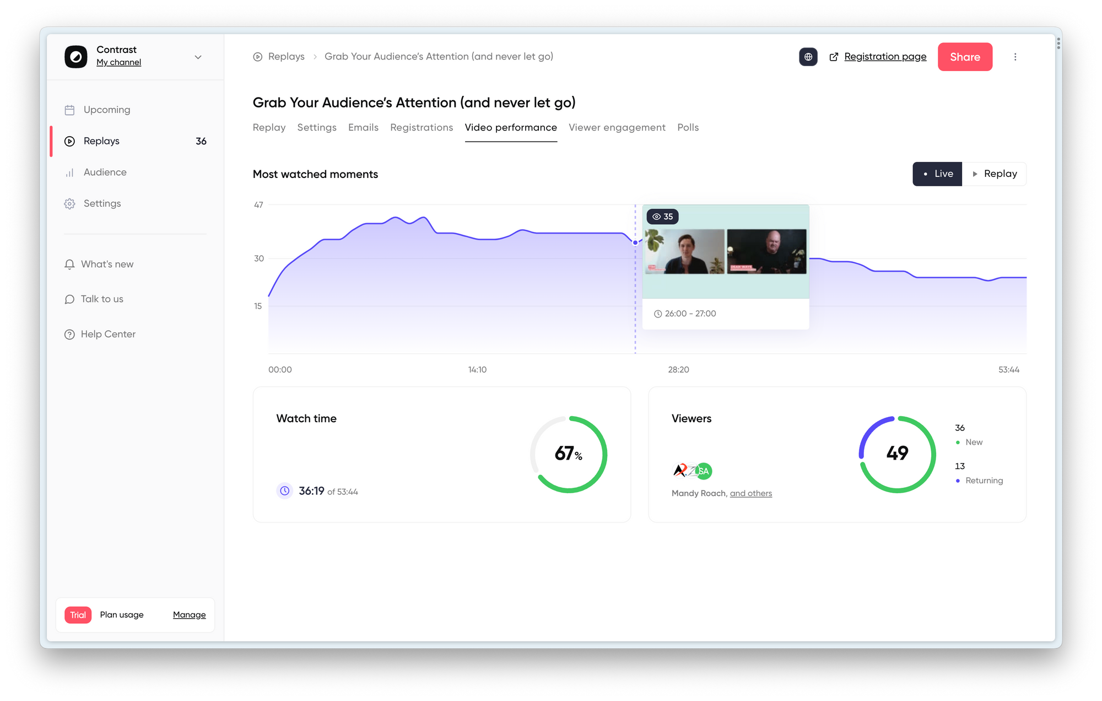Image resolution: width=1102 pixels, height=701 pixels.
Task: Go back to Replays via breadcrumb
Action: pyautogui.click(x=286, y=57)
